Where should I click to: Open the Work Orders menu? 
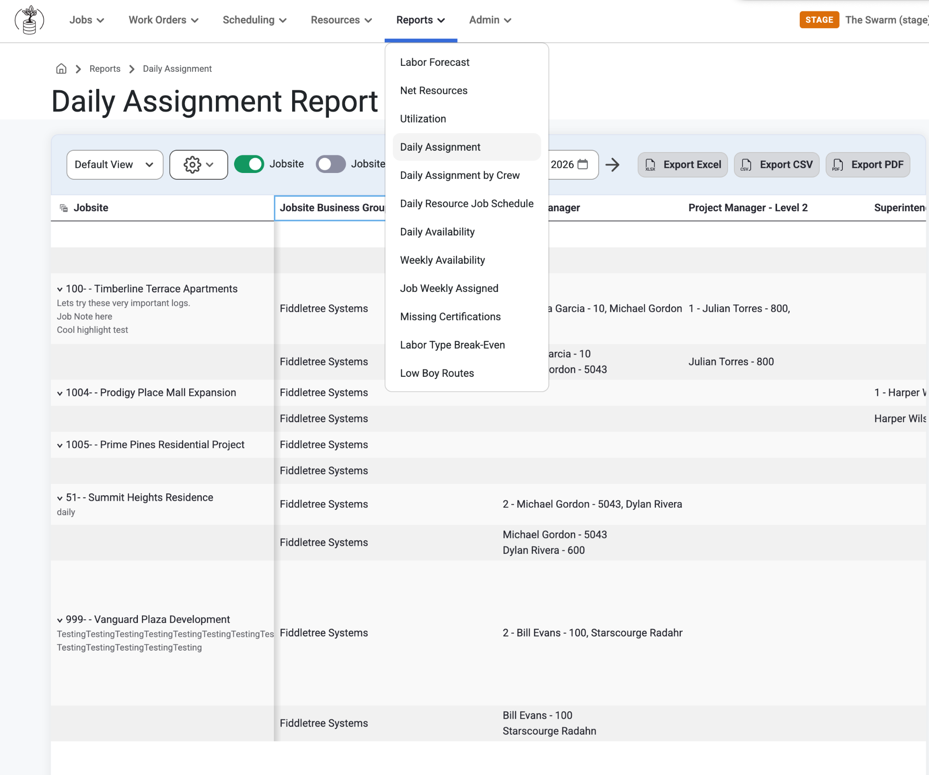163,20
